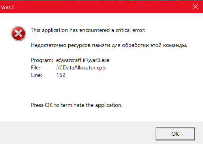Viewport: 203px width, 144px height.
Task: Click the red critical error icon
Action: 19,34
